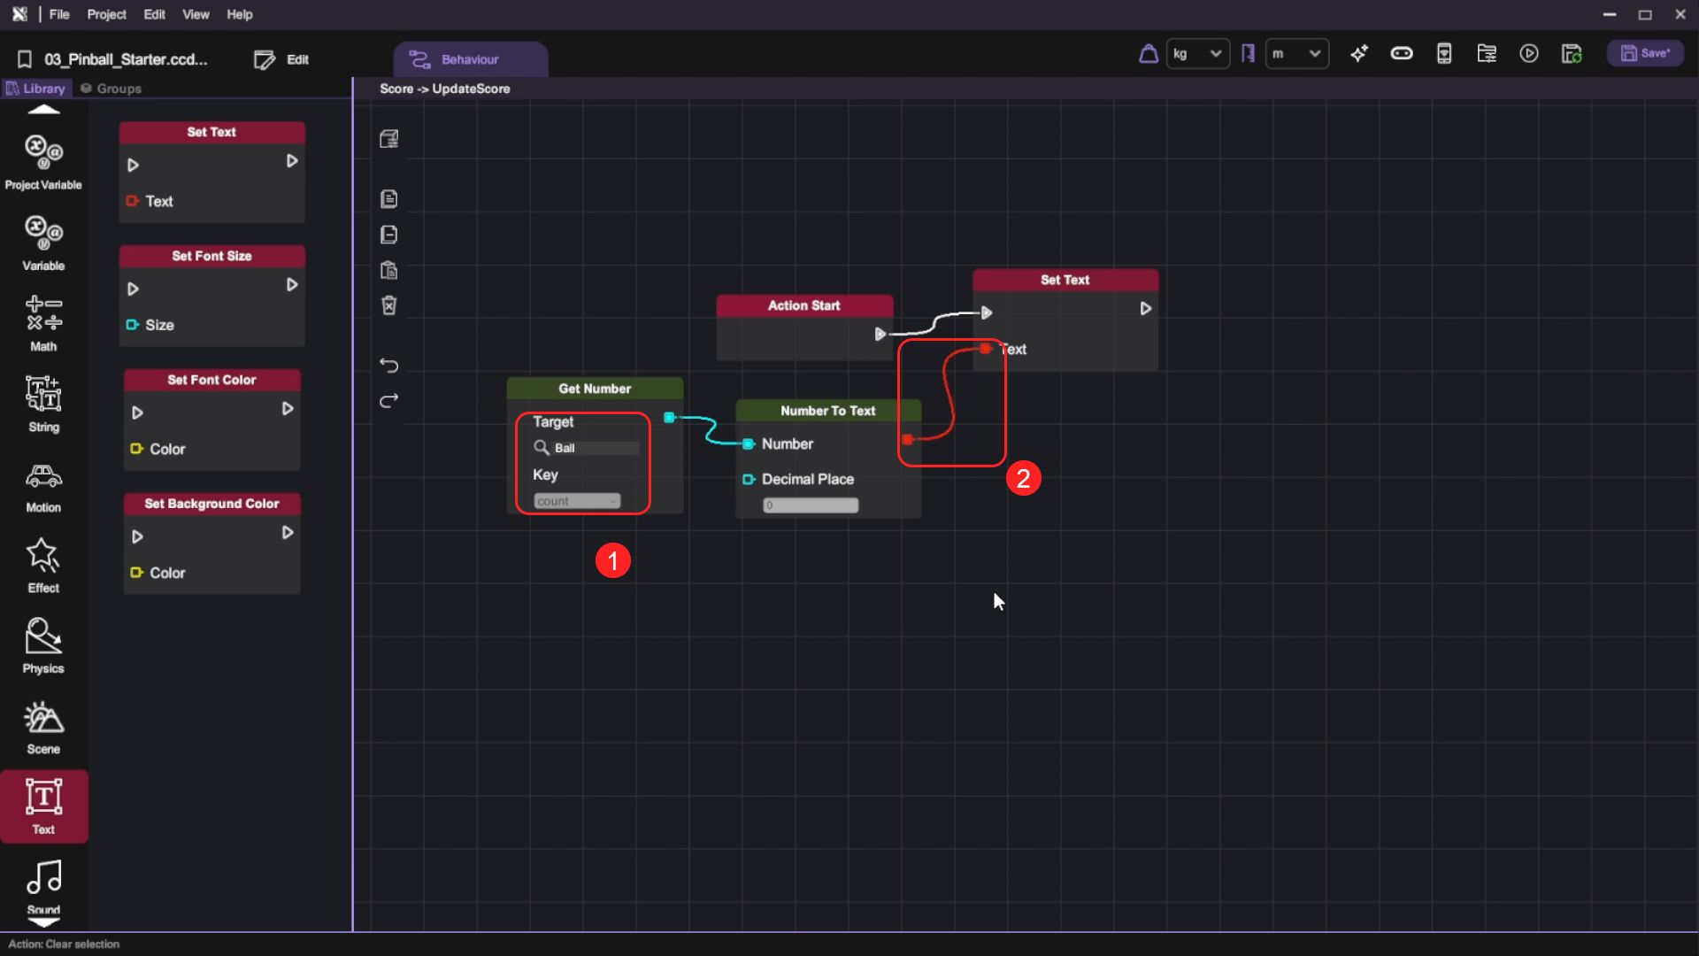Expand the Key count dropdown
The image size is (1699, 956).
coord(577,501)
